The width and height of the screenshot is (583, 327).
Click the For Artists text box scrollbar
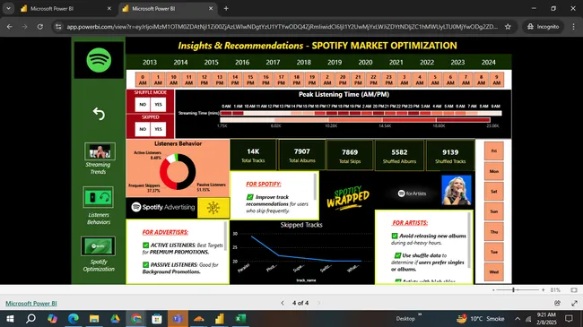coord(469,240)
